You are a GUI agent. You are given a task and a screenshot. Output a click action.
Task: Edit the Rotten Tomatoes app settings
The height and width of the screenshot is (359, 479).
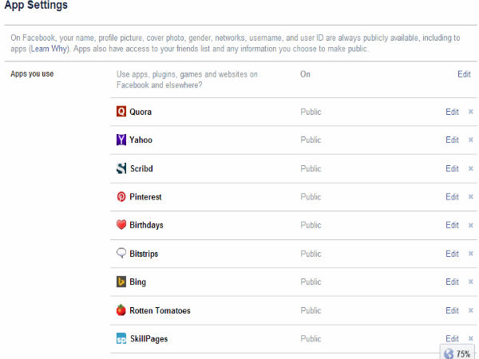pos(452,310)
